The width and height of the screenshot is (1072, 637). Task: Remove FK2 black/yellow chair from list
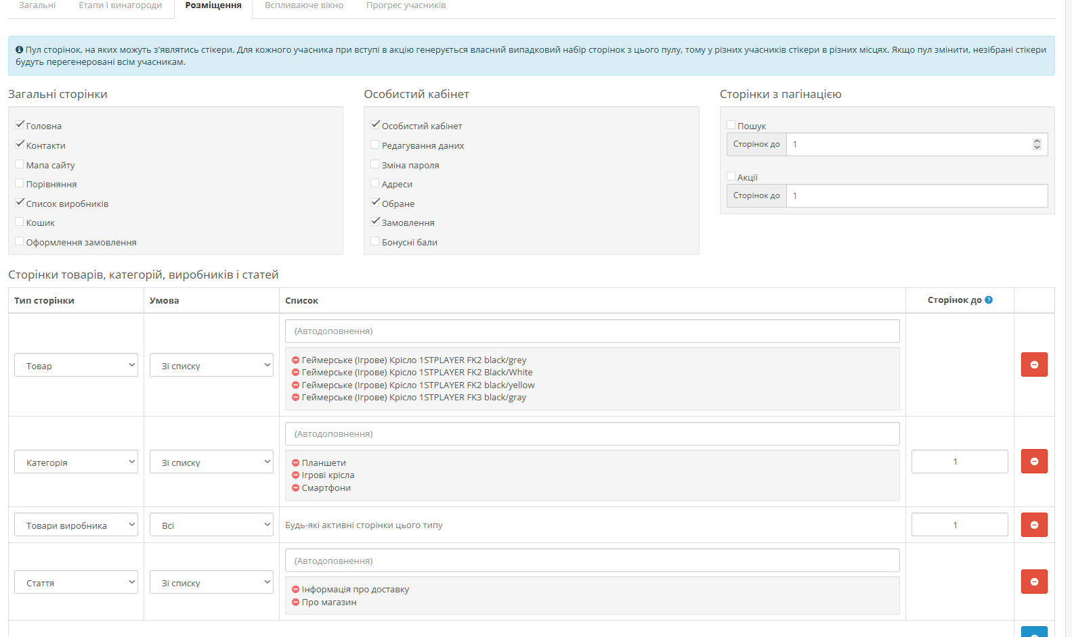coord(295,385)
